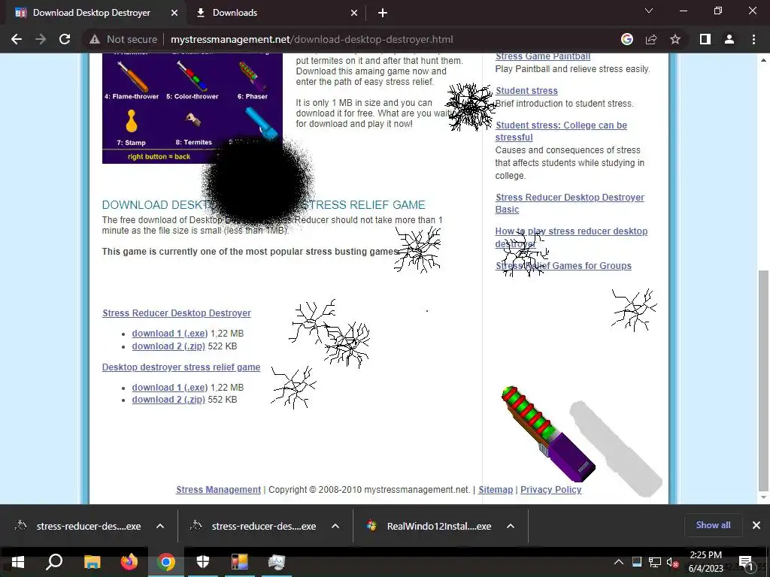Click download 2 (.zip) 522 KB link

pyautogui.click(x=168, y=346)
